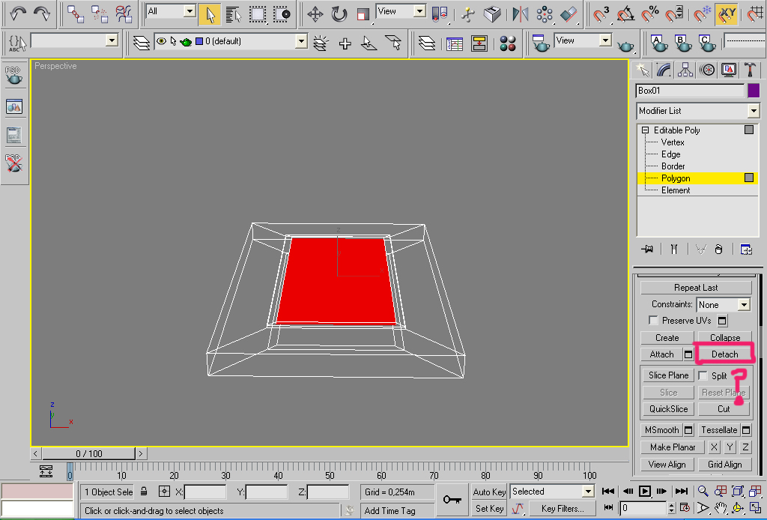Click the Redo arrow icon
Image resolution: width=767 pixels, height=520 pixels.
click(42, 13)
